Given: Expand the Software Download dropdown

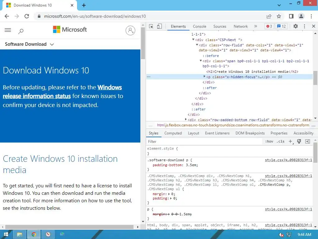Looking at the screenshot, I should pos(29,44).
